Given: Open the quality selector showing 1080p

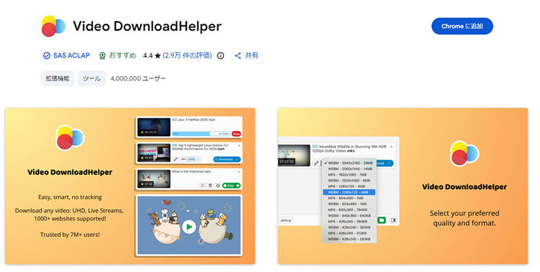Looking at the screenshot, I should (191, 159).
